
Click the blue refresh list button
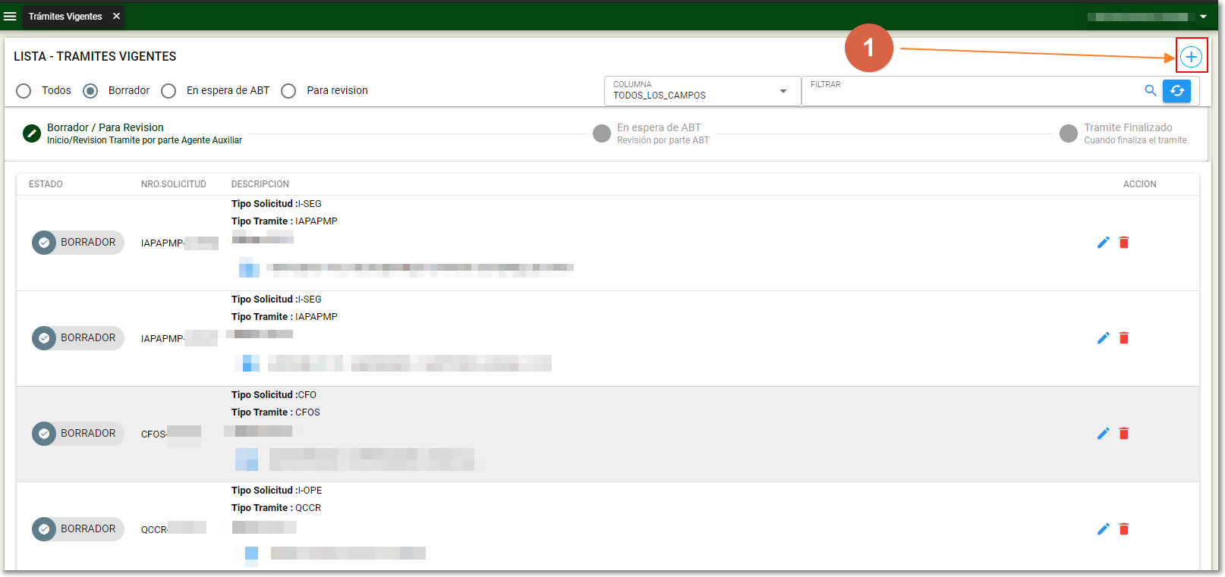tap(1176, 91)
